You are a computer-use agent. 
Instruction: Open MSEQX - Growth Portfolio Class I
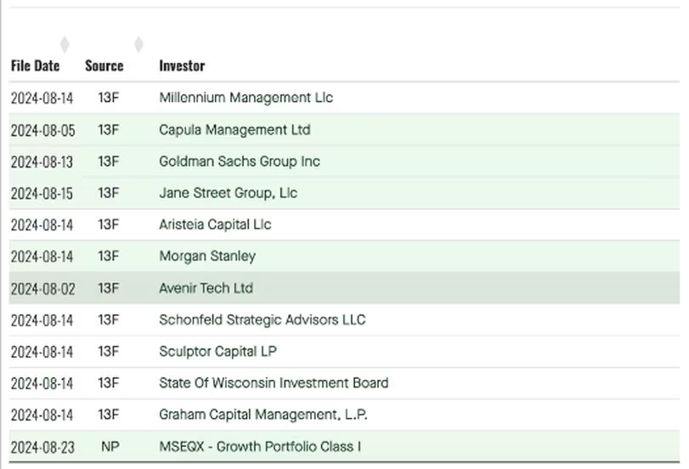[260, 446]
